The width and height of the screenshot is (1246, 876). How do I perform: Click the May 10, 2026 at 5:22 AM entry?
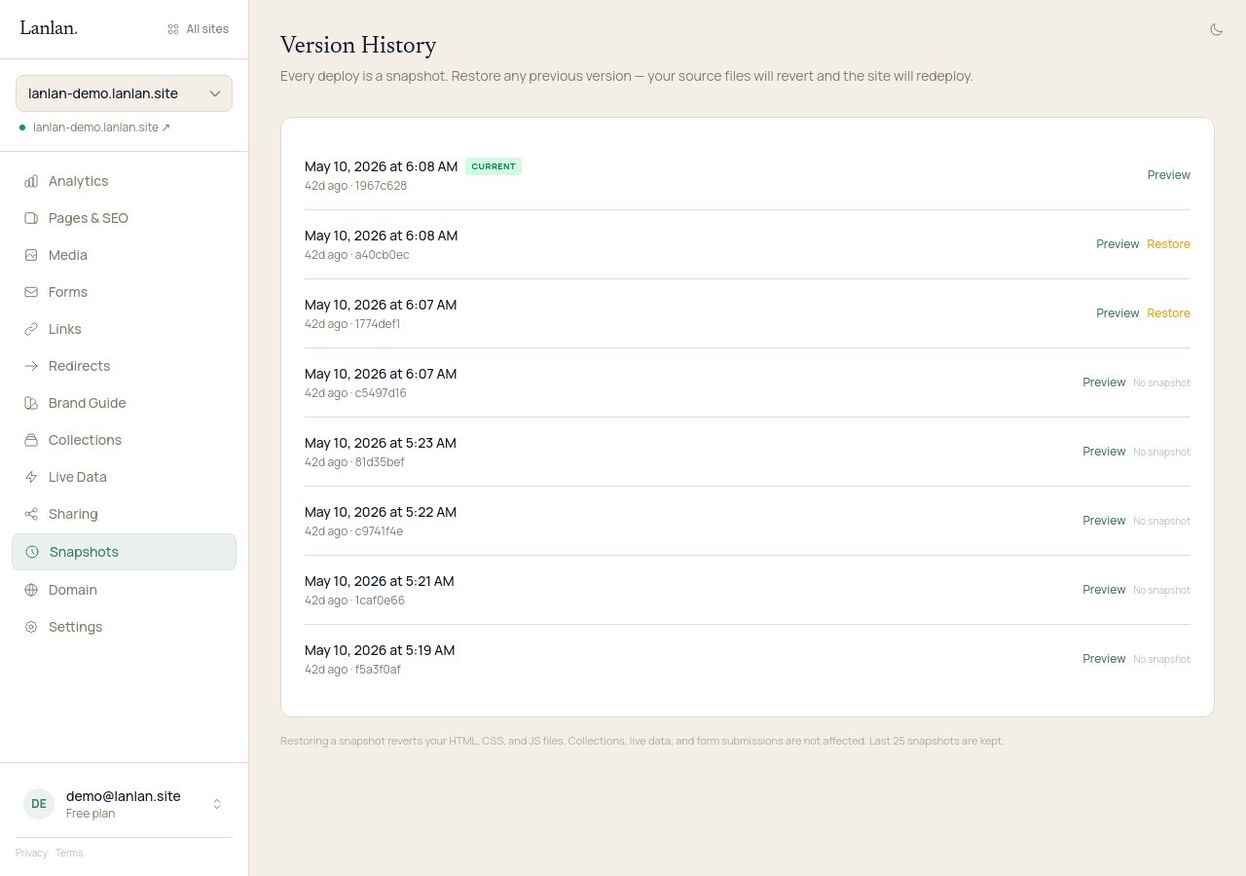point(381,512)
